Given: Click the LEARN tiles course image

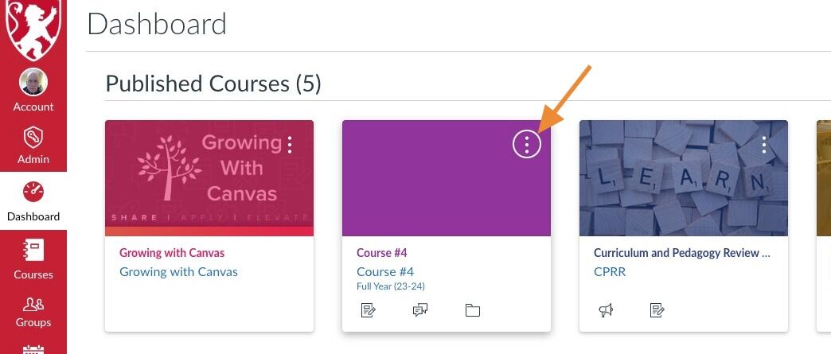Looking at the screenshot, I should (x=684, y=178).
